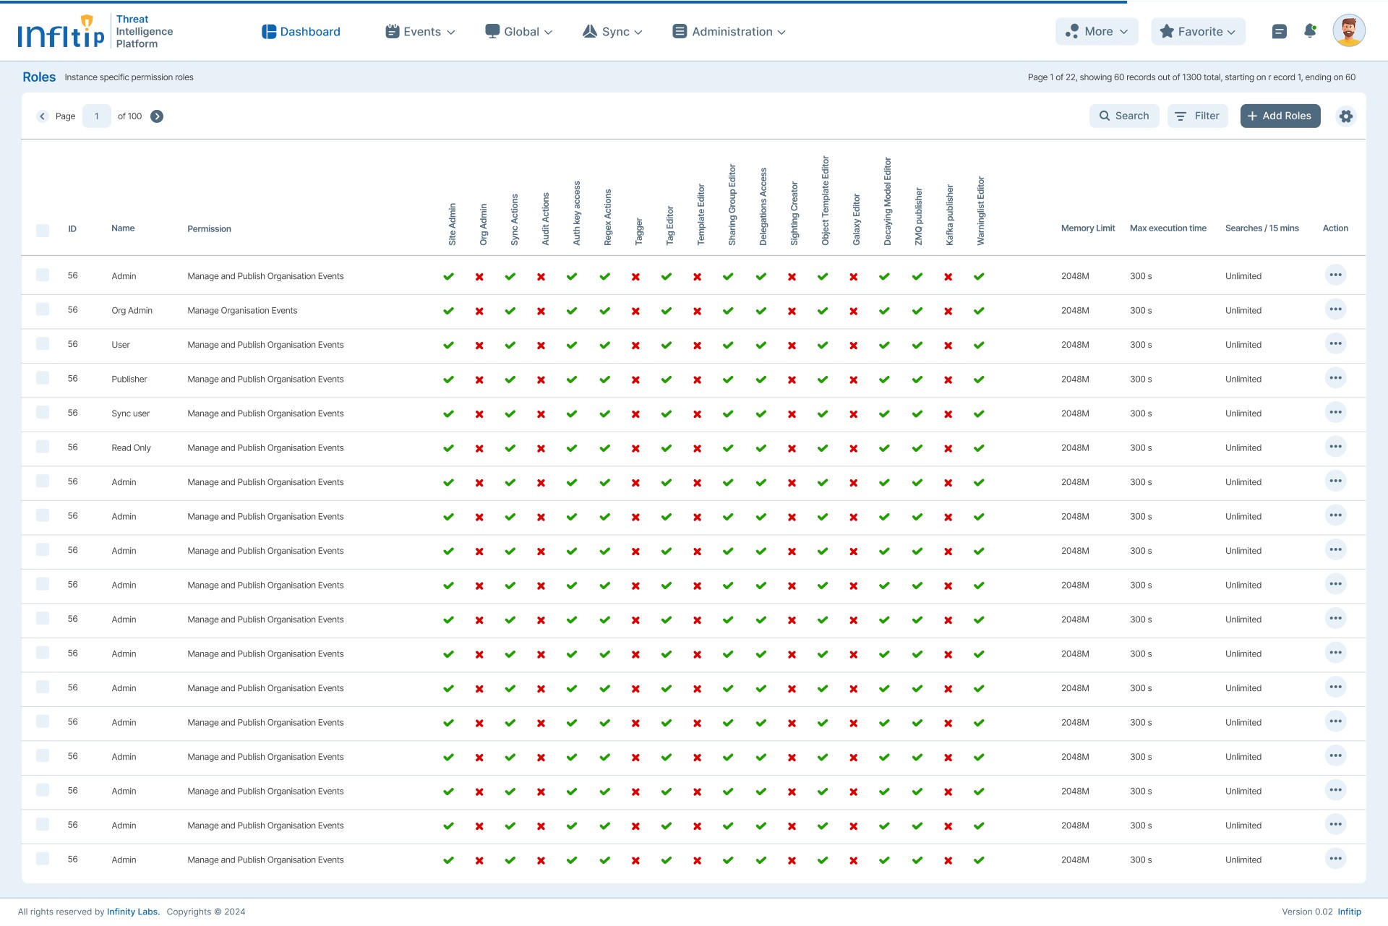
Task: Go to next page arrow
Action: click(157, 116)
